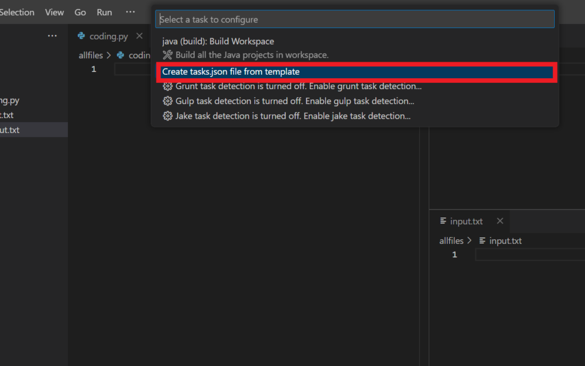The width and height of the screenshot is (585, 366).
Task: Click the Python icon in the coding breadcrumb
Action: 120,55
